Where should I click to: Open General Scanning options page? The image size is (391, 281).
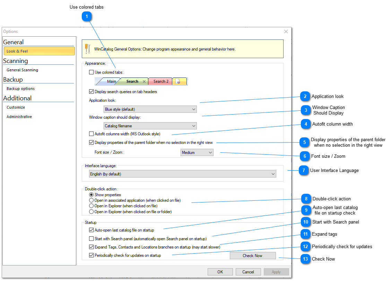(x=23, y=70)
